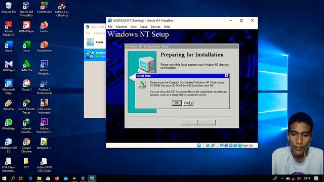Open the KMPlayer desktop icon

9,66
